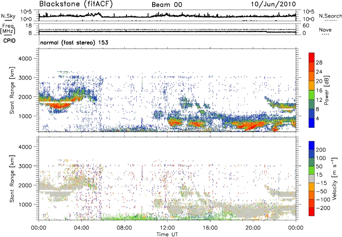Click the "Time UT" axis title
Viewport: 342px width, 237px height.
[x=167, y=234]
